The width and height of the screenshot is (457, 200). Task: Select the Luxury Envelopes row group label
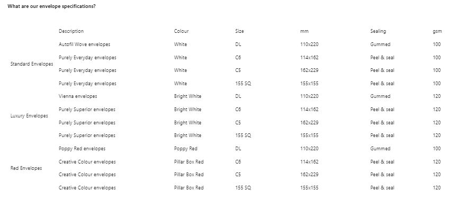[29, 116]
